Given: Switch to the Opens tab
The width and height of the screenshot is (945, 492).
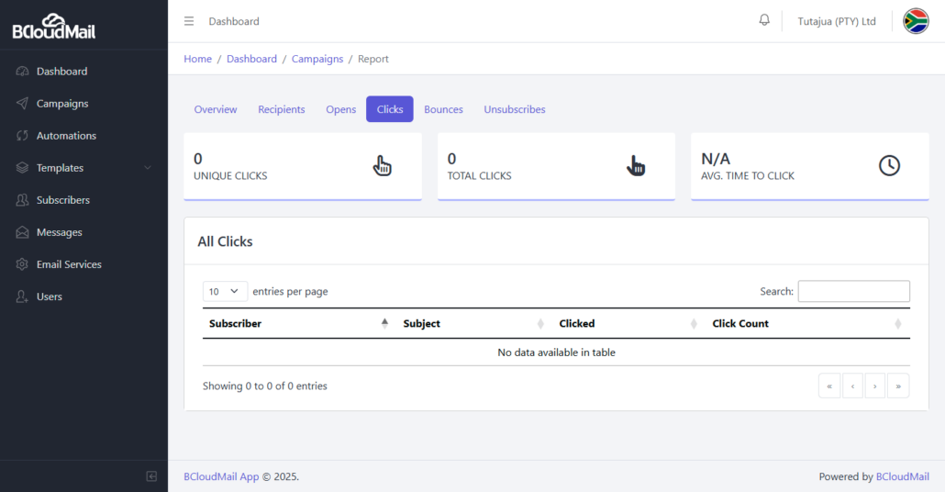Looking at the screenshot, I should click(341, 109).
